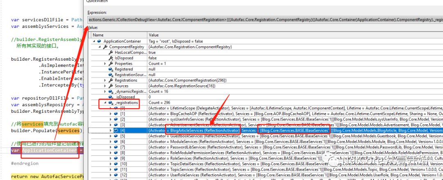Select the {Autofac.Core.Registration.ComponentRegistry} value

point(190,47)
